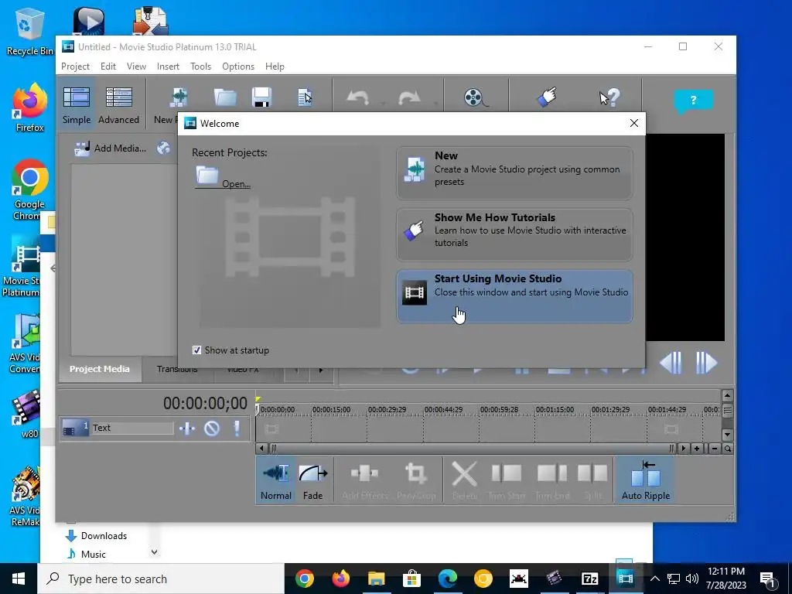The image size is (792, 594).
Task: Click Open... link under Recent Projects
Action: pyautogui.click(x=224, y=178)
